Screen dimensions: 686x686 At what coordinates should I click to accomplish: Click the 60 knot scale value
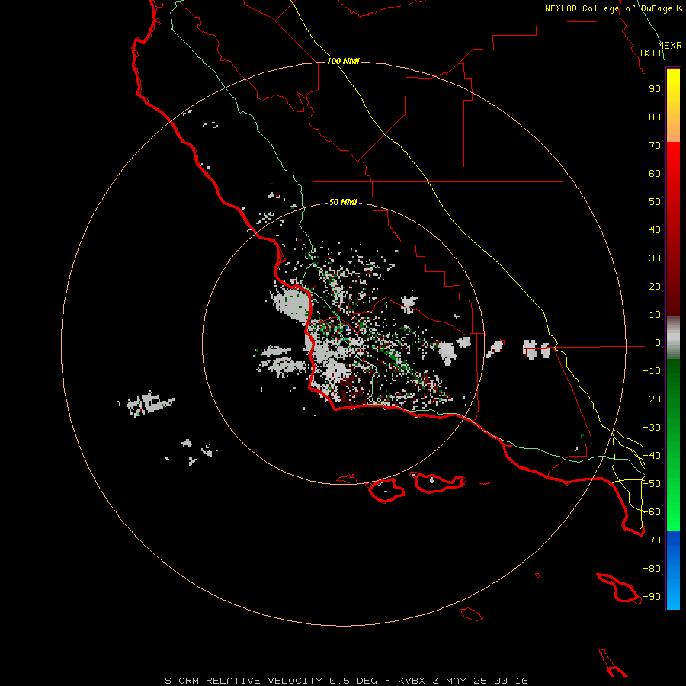click(655, 174)
